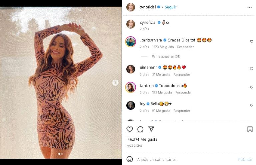Like the taniarin comment

click(252, 87)
